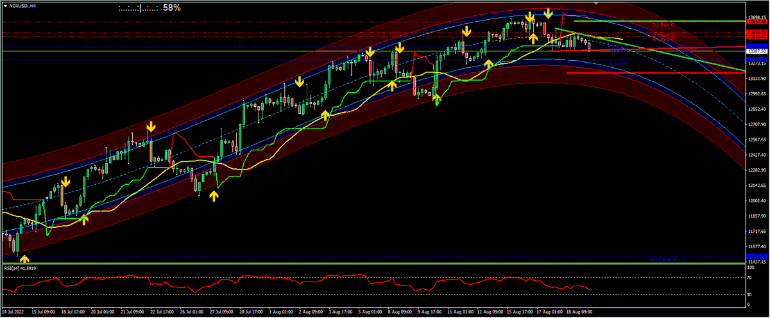Click 13698.15 on the price scale
770x318 pixels.
(758, 17)
